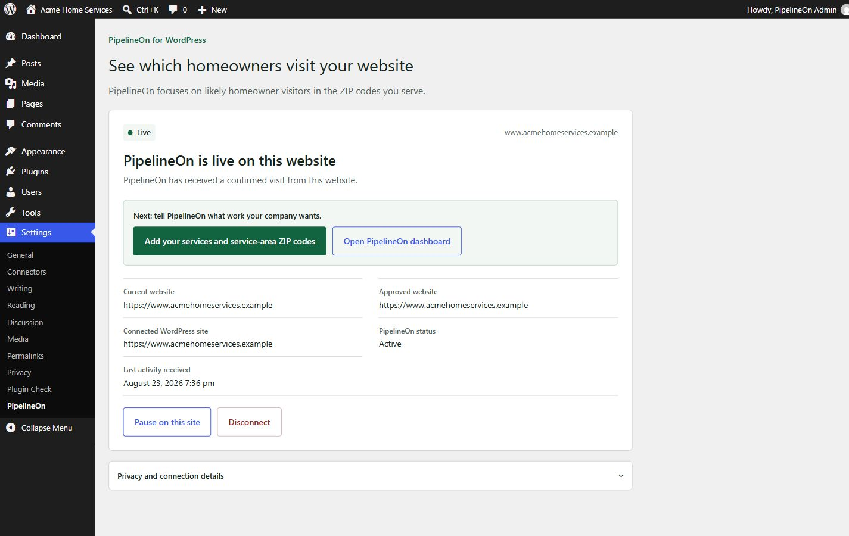This screenshot has width=849, height=536.
Task: Click the Active status value
Action: pos(390,344)
